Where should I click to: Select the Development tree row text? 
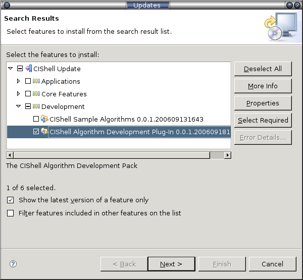(x=63, y=106)
